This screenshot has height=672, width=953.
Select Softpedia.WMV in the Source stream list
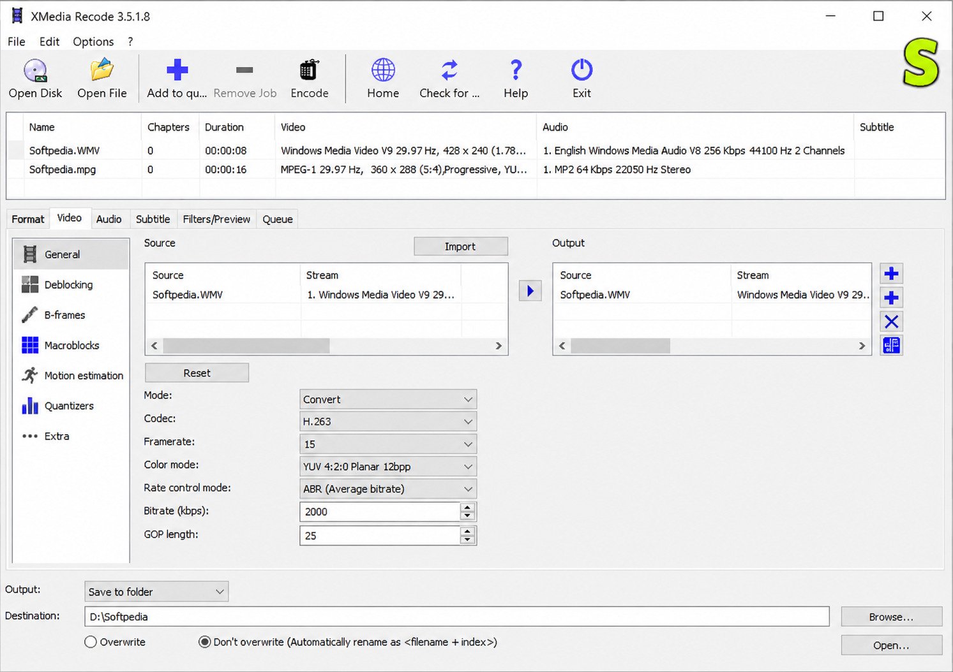326,295
